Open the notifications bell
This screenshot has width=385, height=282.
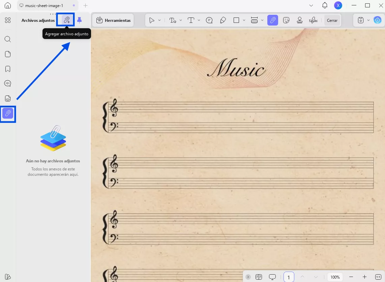click(325, 5)
